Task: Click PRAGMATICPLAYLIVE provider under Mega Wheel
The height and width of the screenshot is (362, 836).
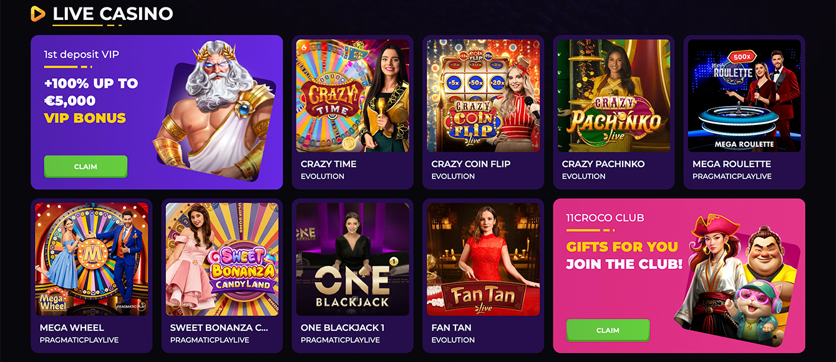Action: coord(79,340)
